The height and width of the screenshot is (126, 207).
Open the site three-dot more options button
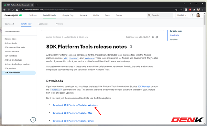pyautogui.click(x=192, y=15)
